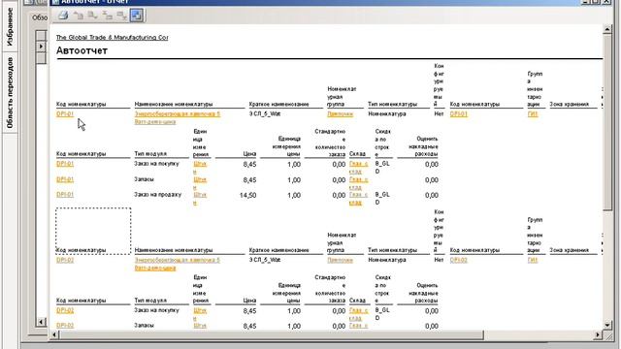Screen dimensions: 621x349
Task: Open unit link in DPI-01 Запасы row
Action: coord(200,183)
